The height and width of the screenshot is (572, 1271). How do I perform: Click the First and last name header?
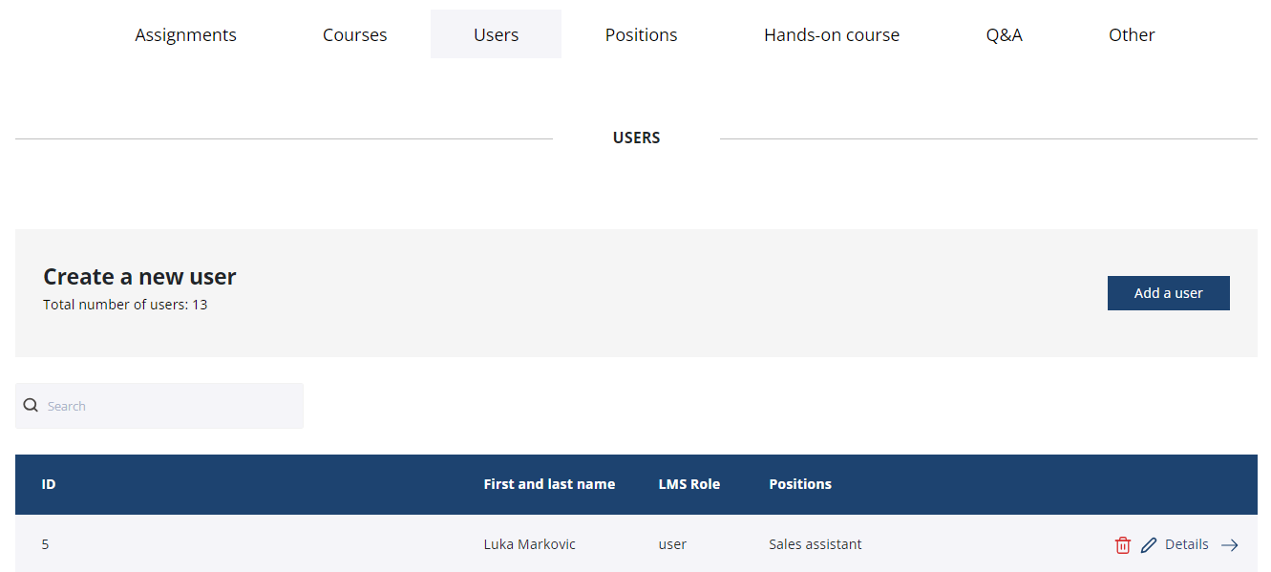pyautogui.click(x=549, y=484)
